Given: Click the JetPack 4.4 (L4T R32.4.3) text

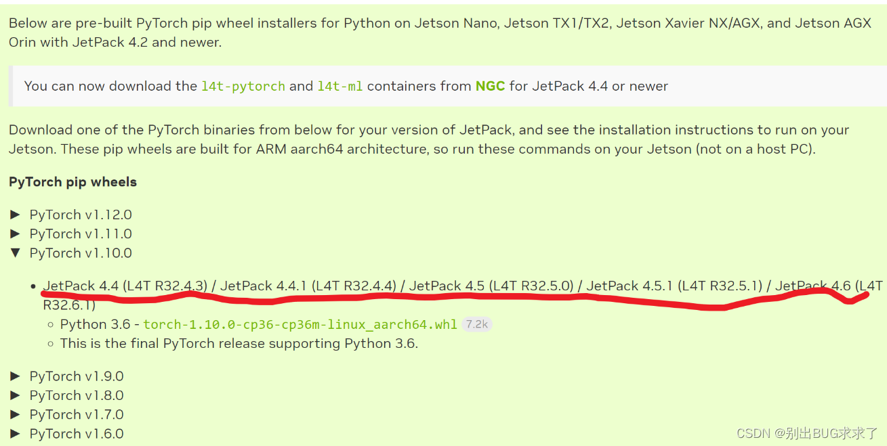Looking at the screenshot, I should click(125, 286).
